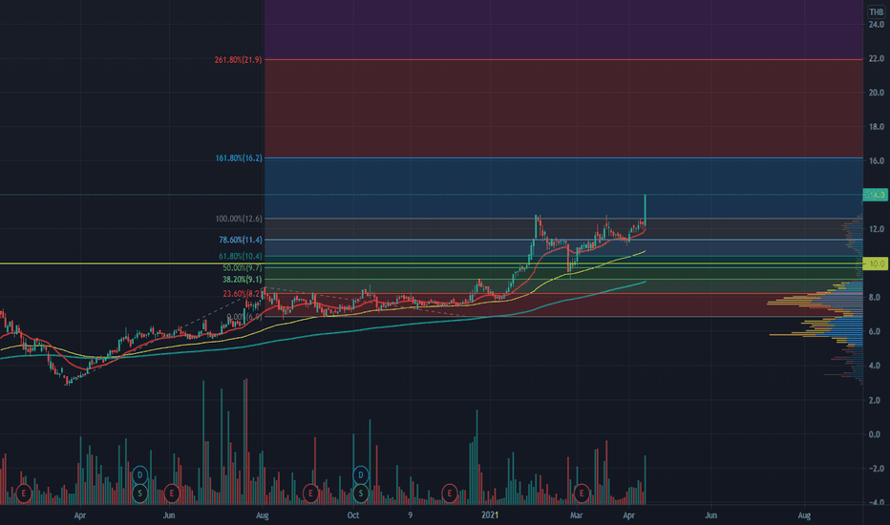The image size is (890, 525).
Task: Click the Oct time axis label
Action: coord(353,515)
